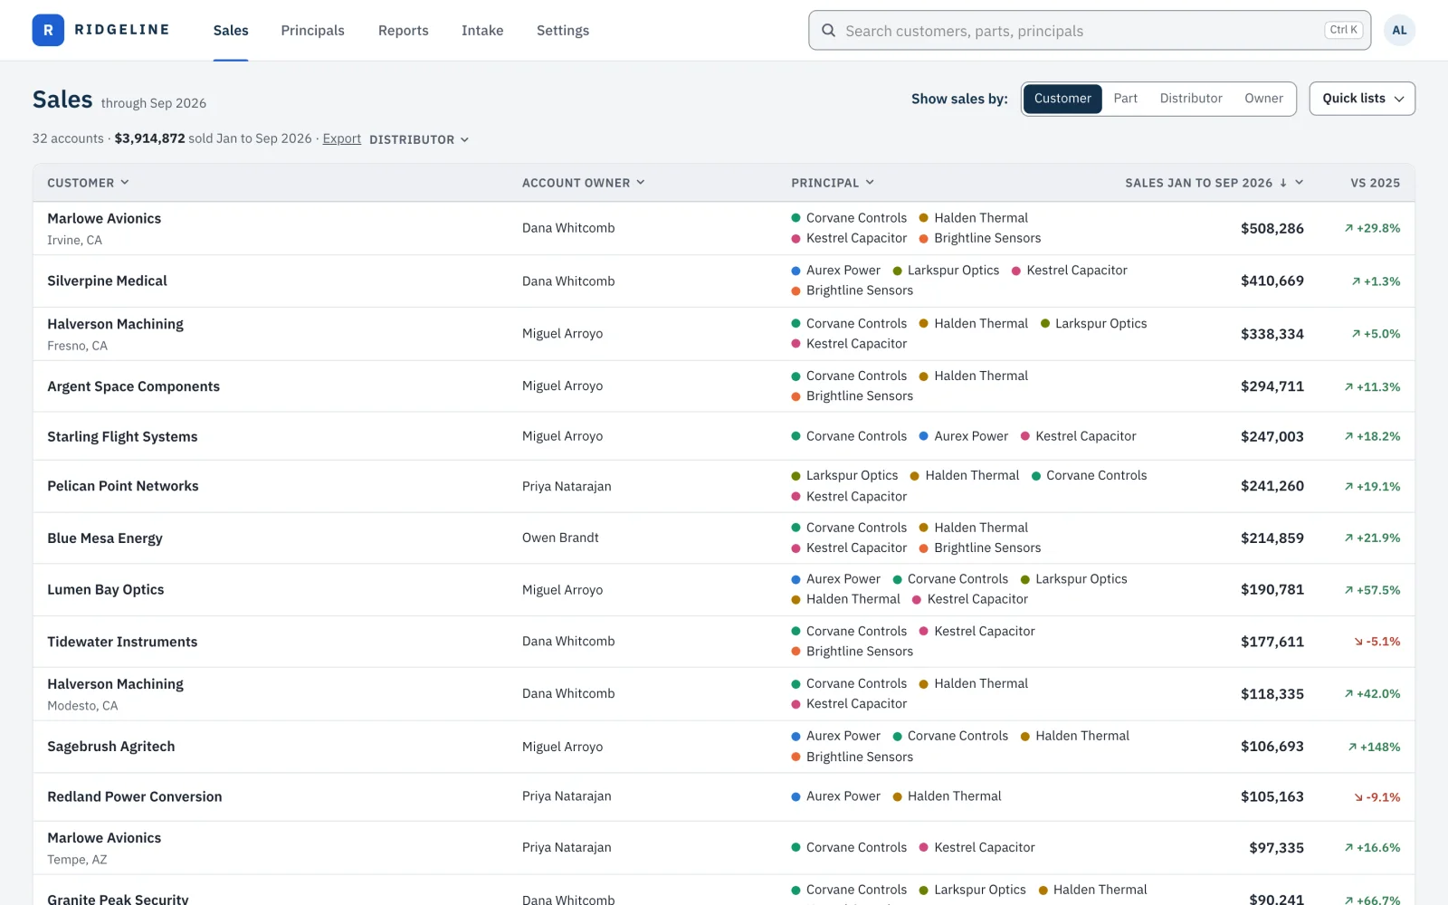
Task: Go to the Sales tab
Action: (x=231, y=31)
